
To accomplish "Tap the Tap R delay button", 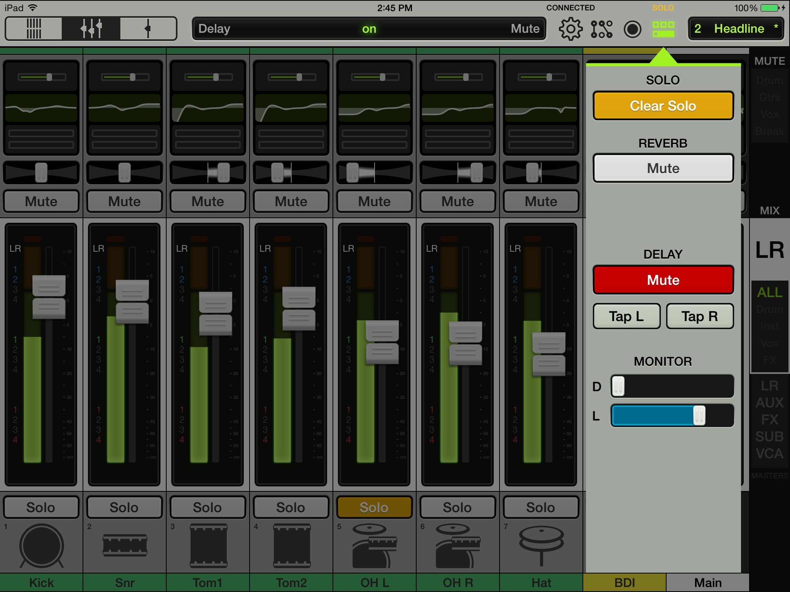I will 699,316.
